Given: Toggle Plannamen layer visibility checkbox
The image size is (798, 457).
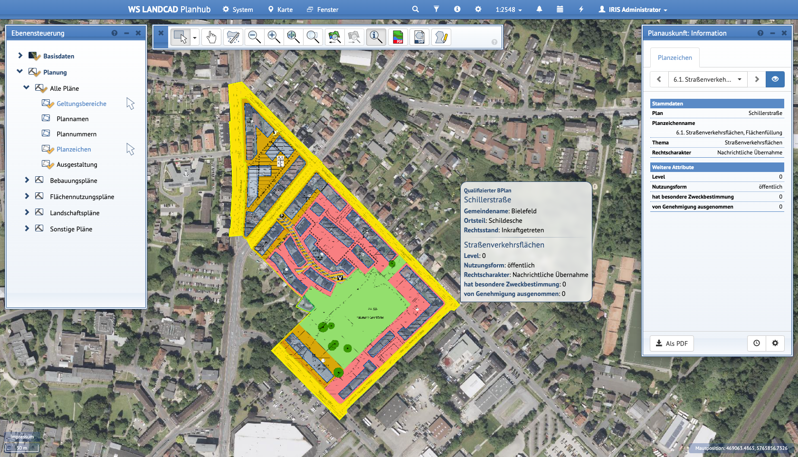Looking at the screenshot, I should coord(46,118).
